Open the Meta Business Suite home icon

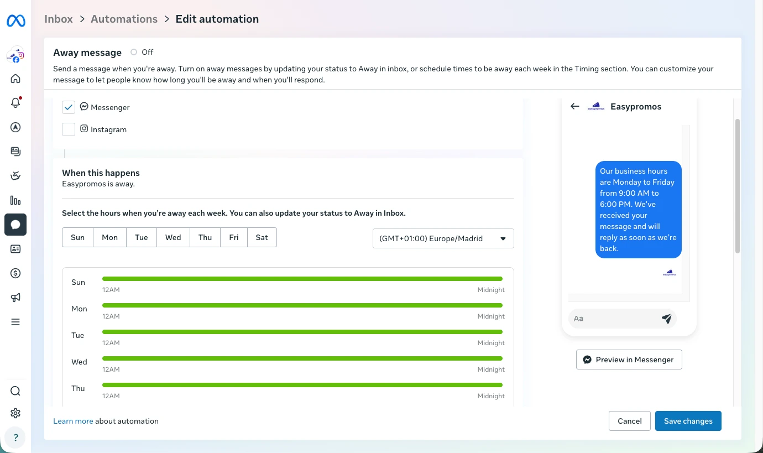coord(15,78)
